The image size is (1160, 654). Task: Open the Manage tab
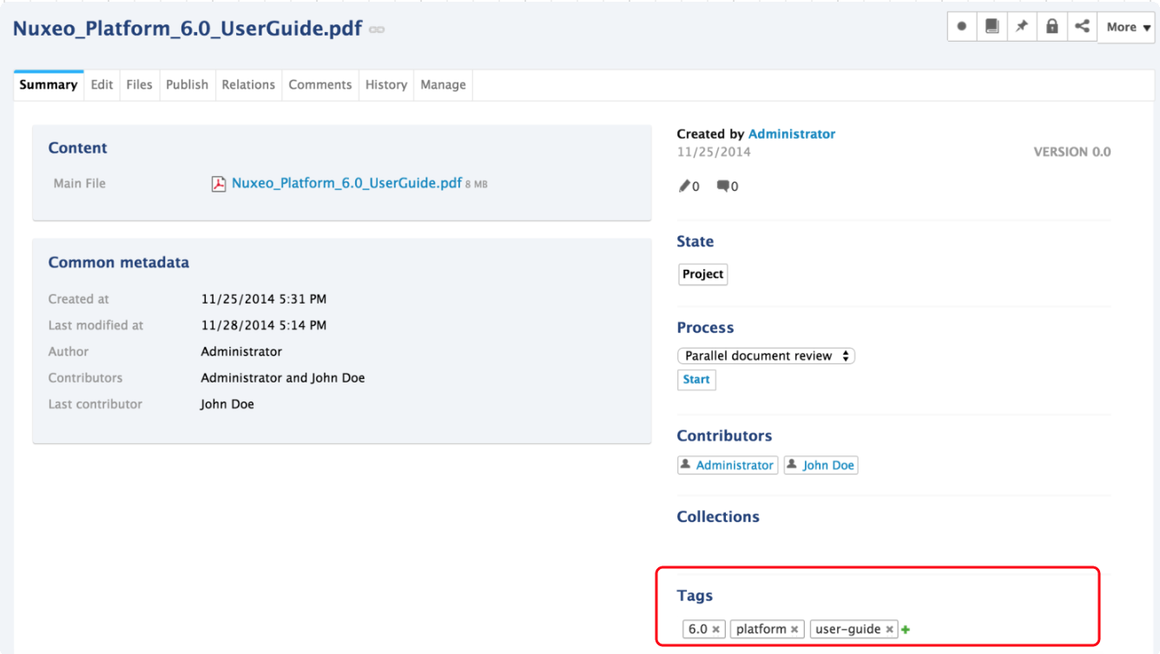[444, 85]
